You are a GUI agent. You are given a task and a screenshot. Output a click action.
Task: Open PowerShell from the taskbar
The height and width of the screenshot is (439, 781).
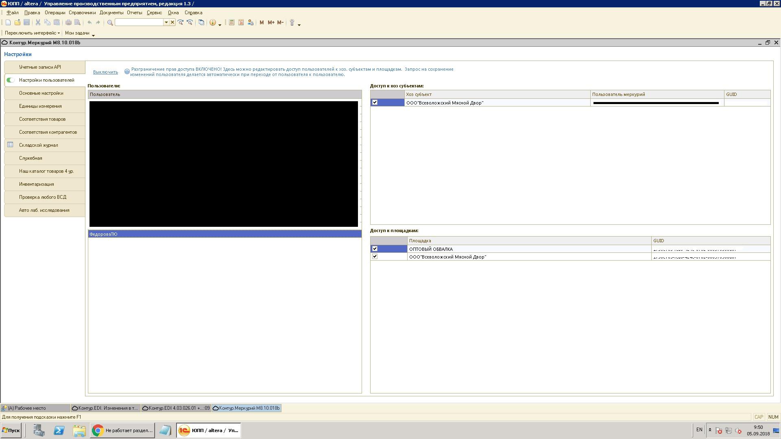[59, 430]
